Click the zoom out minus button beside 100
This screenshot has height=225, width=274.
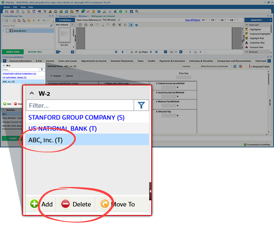pos(166,52)
